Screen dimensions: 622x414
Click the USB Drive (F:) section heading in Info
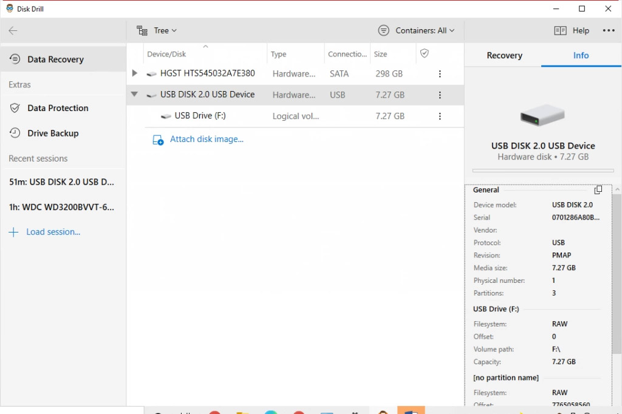coord(496,309)
